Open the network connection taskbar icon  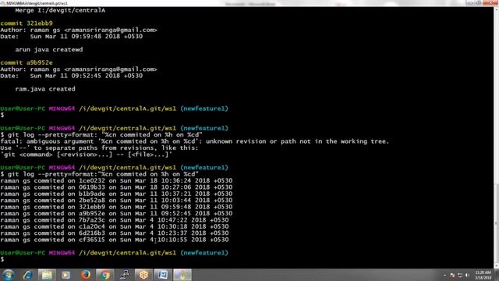coord(124,275)
